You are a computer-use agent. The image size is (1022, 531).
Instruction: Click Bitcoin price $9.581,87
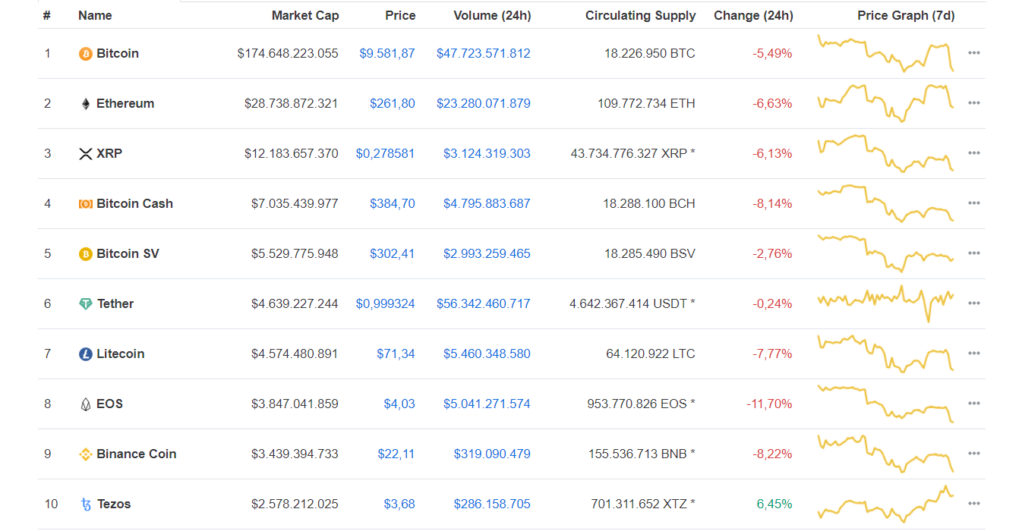click(387, 53)
